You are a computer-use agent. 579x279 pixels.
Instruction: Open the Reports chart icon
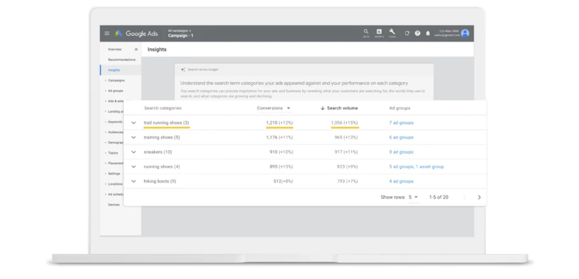click(x=379, y=32)
